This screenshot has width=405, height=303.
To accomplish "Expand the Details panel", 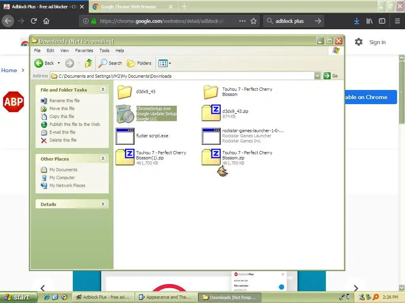I will coord(103,204).
